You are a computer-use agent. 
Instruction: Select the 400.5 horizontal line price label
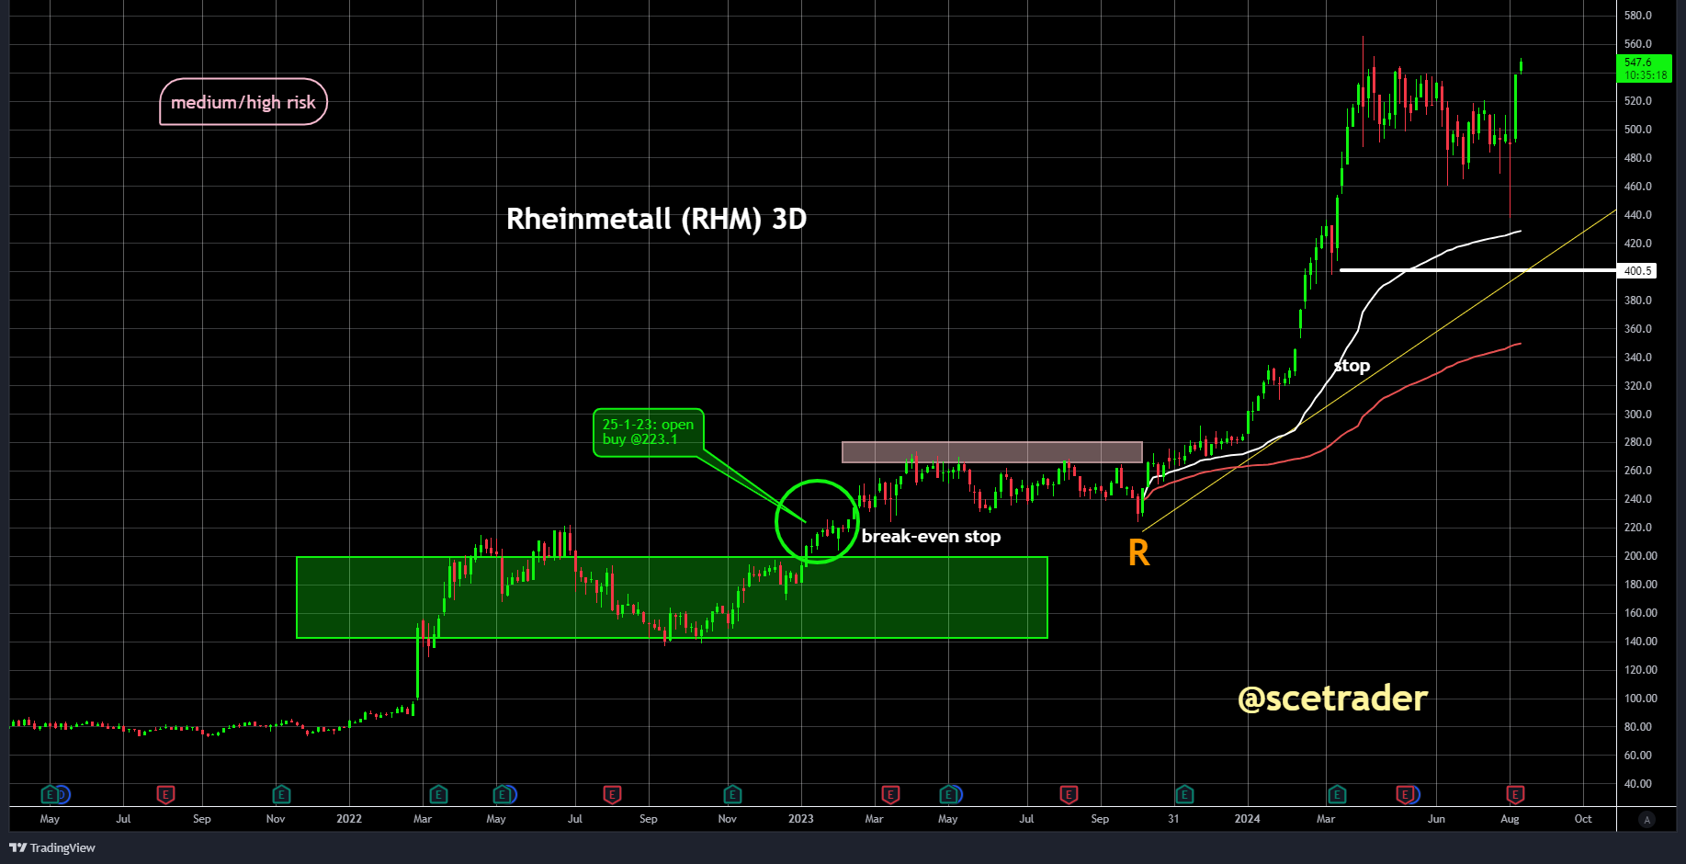click(1637, 271)
